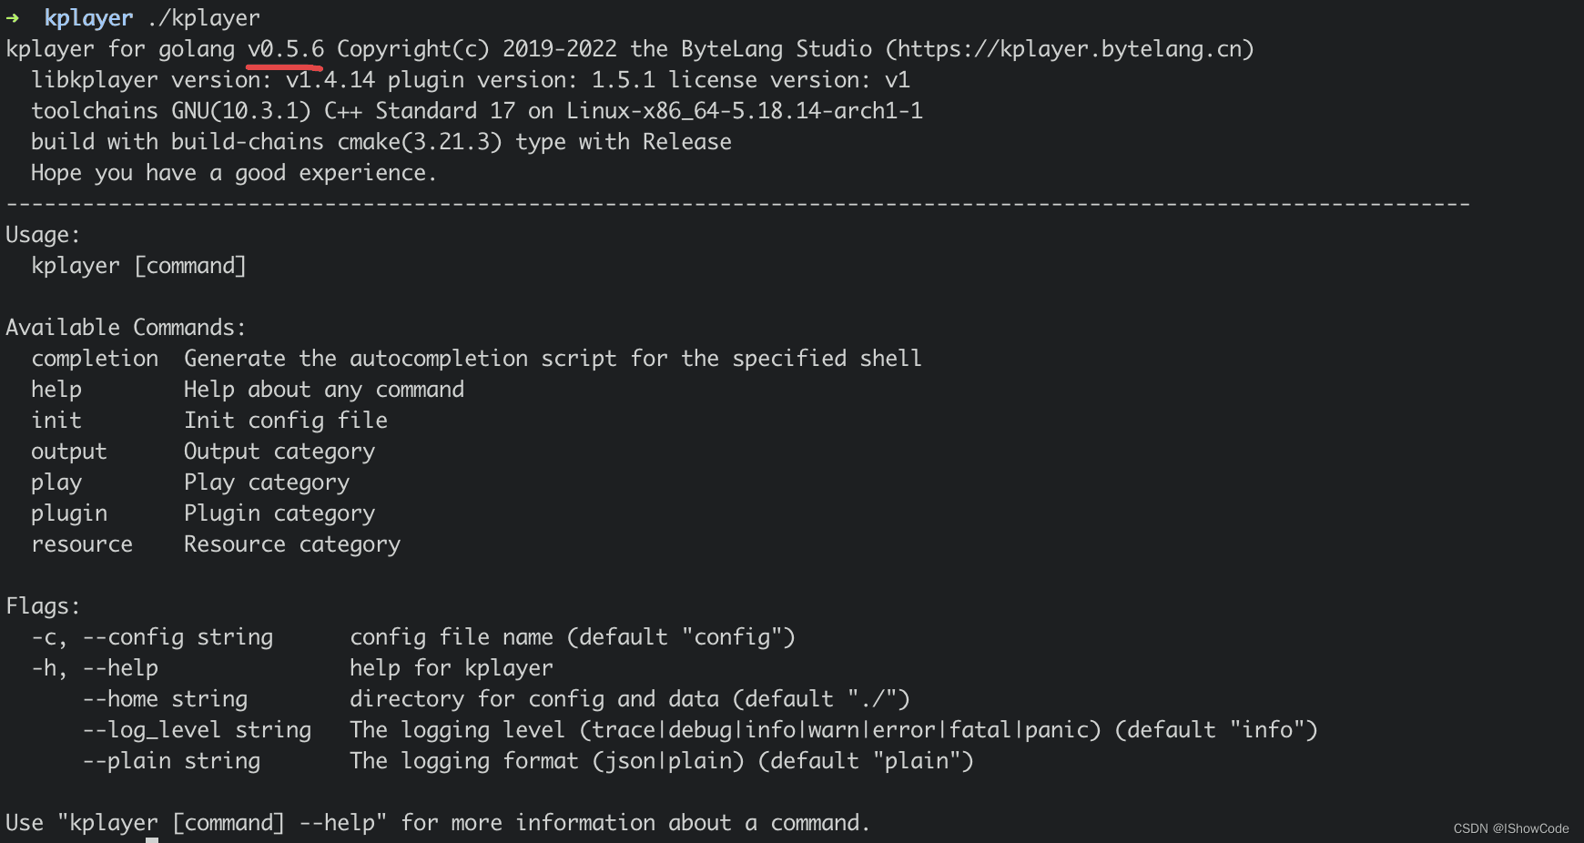Click the "resource" command name
The image size is (1584, 843).
pos(82,544)
